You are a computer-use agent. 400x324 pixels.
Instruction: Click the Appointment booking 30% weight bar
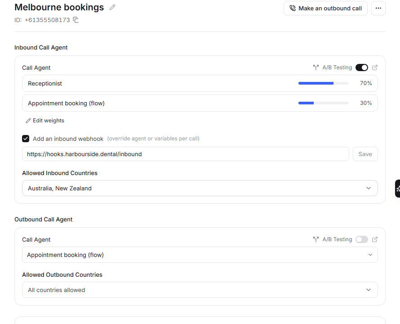324,103
